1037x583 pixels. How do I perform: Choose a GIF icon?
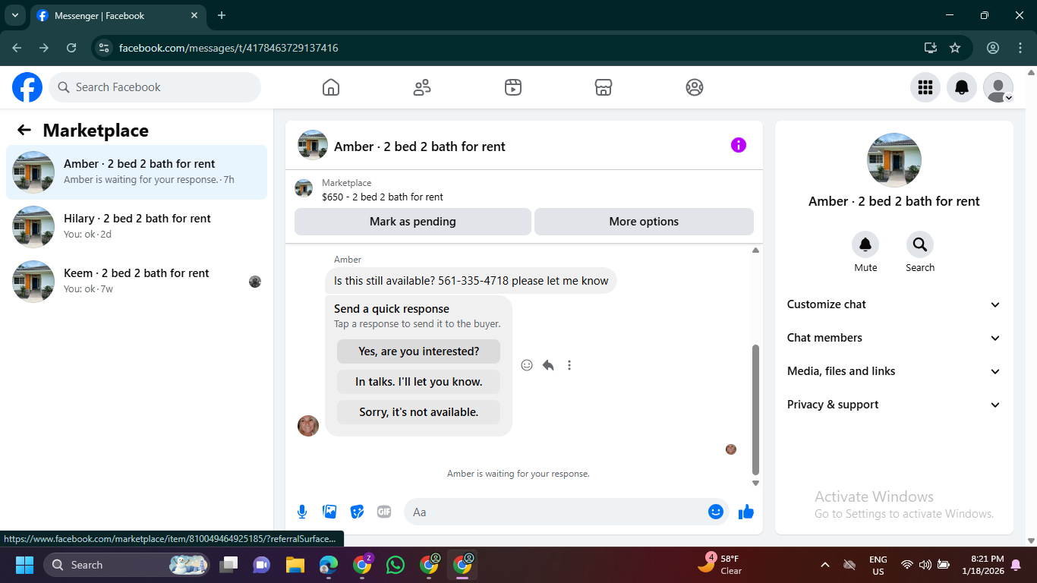point(384,512)
